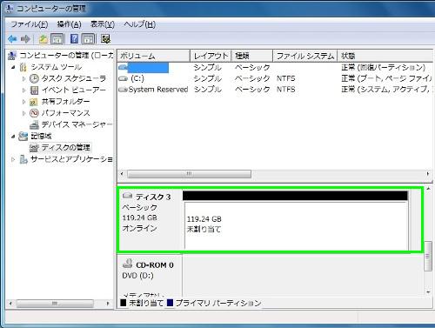Click the Disk 3 drive icon
Image resolution: width=435 pixels, height=328 pixels.
(128, 196)
